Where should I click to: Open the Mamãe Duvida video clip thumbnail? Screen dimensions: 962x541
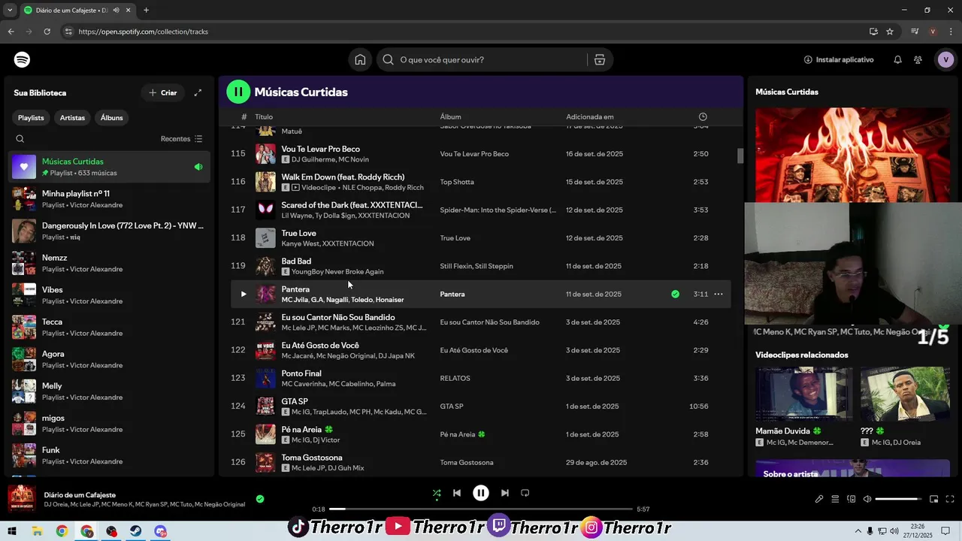click(x=803, y=394)
